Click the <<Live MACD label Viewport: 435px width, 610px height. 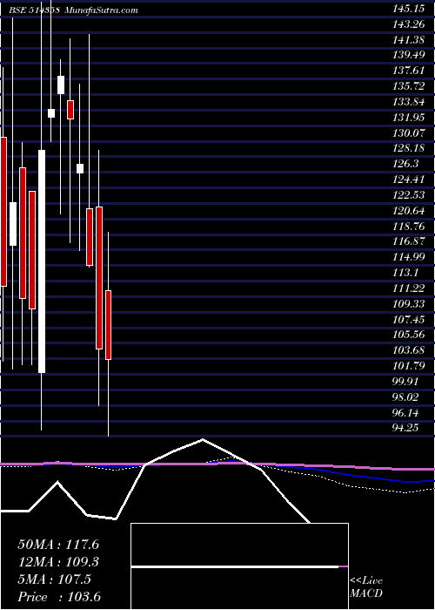tap(366, 587)
